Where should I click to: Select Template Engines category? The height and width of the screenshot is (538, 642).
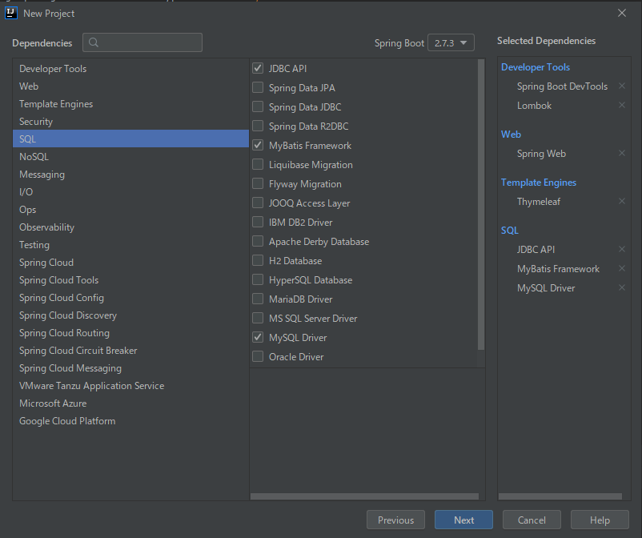pyautogui.click(x=130, y=103)
